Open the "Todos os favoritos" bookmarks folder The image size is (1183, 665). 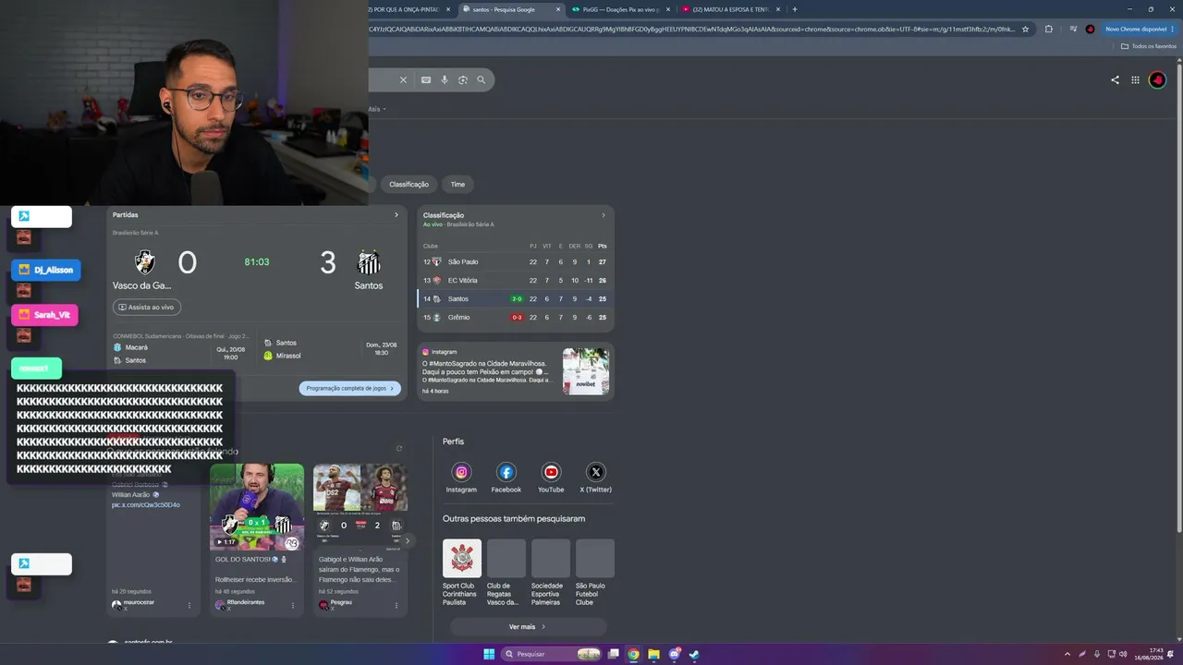click(1151, 46)
